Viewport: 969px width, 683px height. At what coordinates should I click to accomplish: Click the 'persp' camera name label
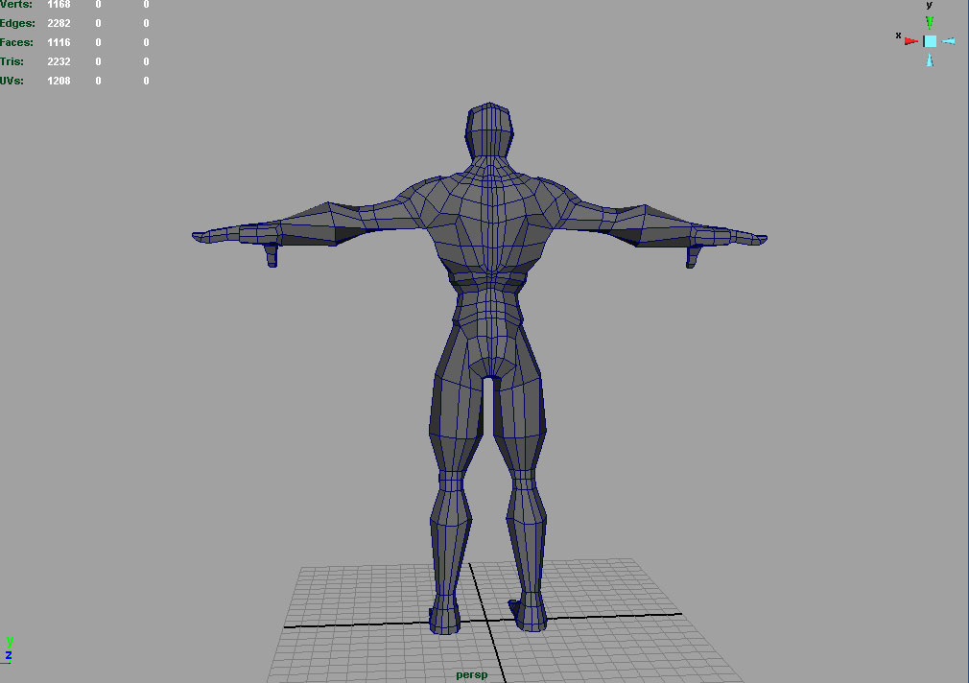click(x=471, y=675)
